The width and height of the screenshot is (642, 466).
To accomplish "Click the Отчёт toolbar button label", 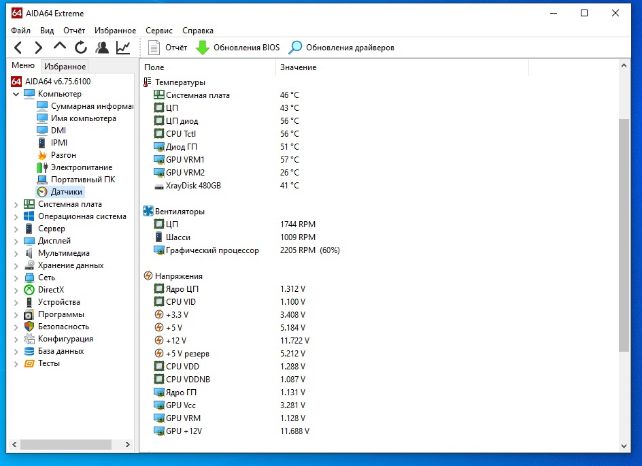I will [176, 48].
